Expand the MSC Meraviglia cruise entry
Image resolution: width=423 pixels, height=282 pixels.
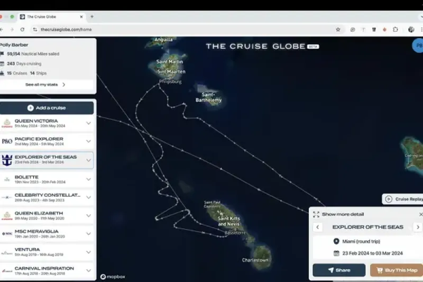coord(88,233)
